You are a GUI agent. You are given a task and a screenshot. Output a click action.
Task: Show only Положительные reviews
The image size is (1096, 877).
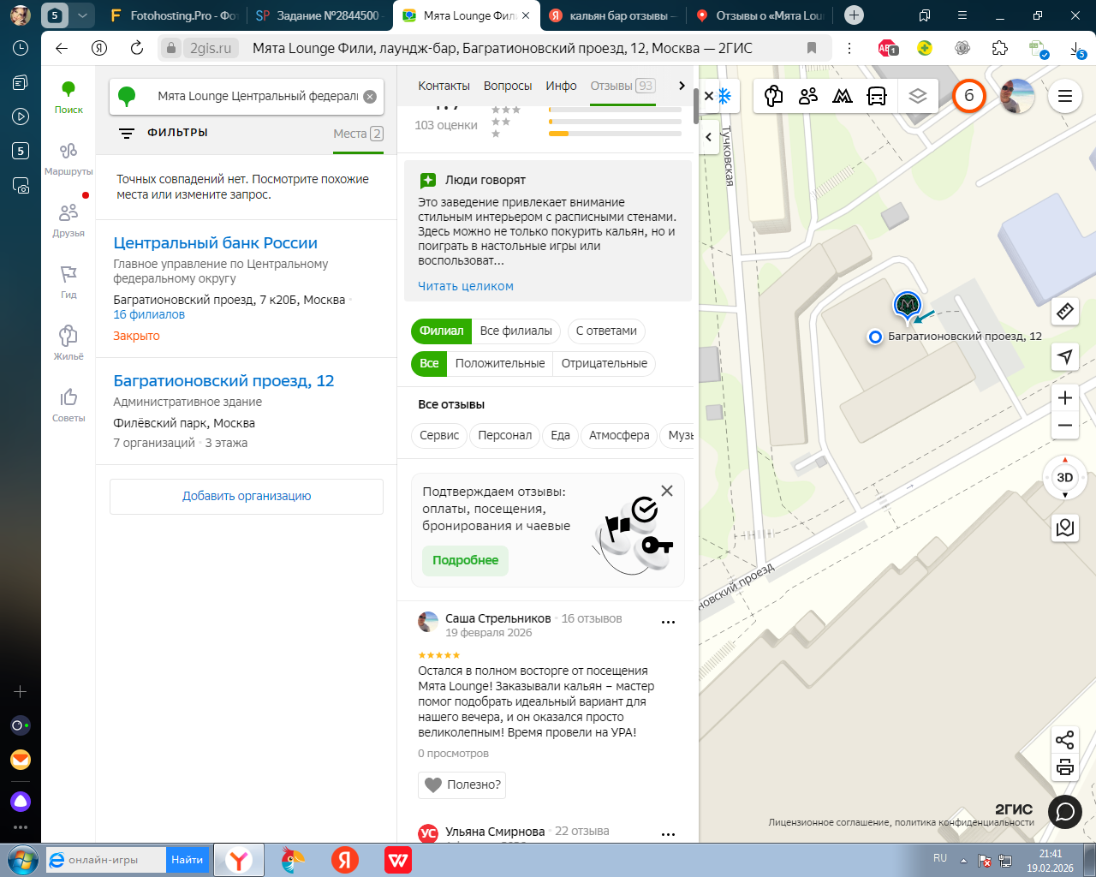[x=500, y=364]
